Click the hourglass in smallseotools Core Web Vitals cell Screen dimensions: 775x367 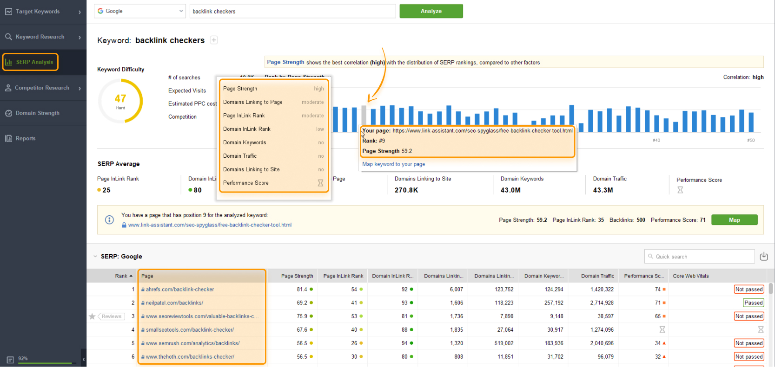[761, 329]
